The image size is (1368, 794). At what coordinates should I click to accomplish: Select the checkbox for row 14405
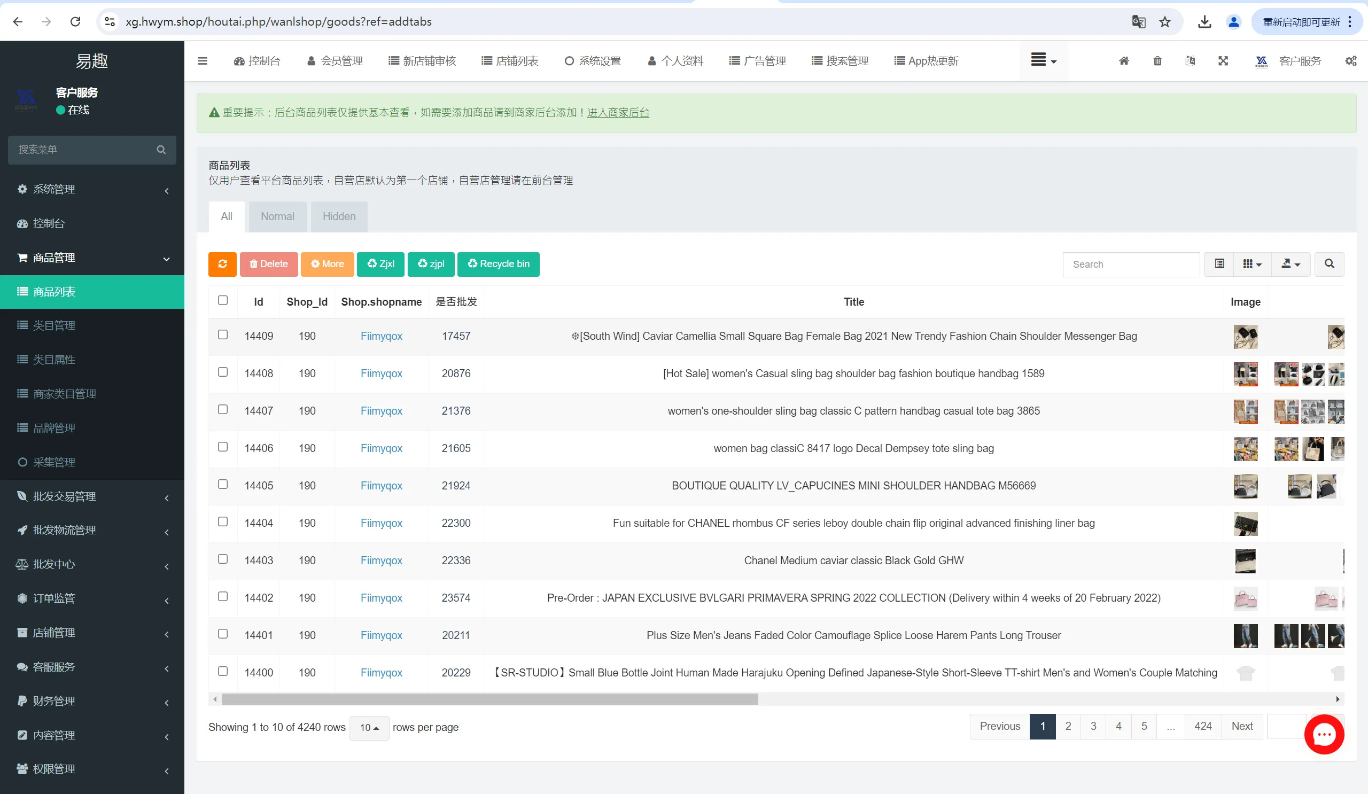223,485
